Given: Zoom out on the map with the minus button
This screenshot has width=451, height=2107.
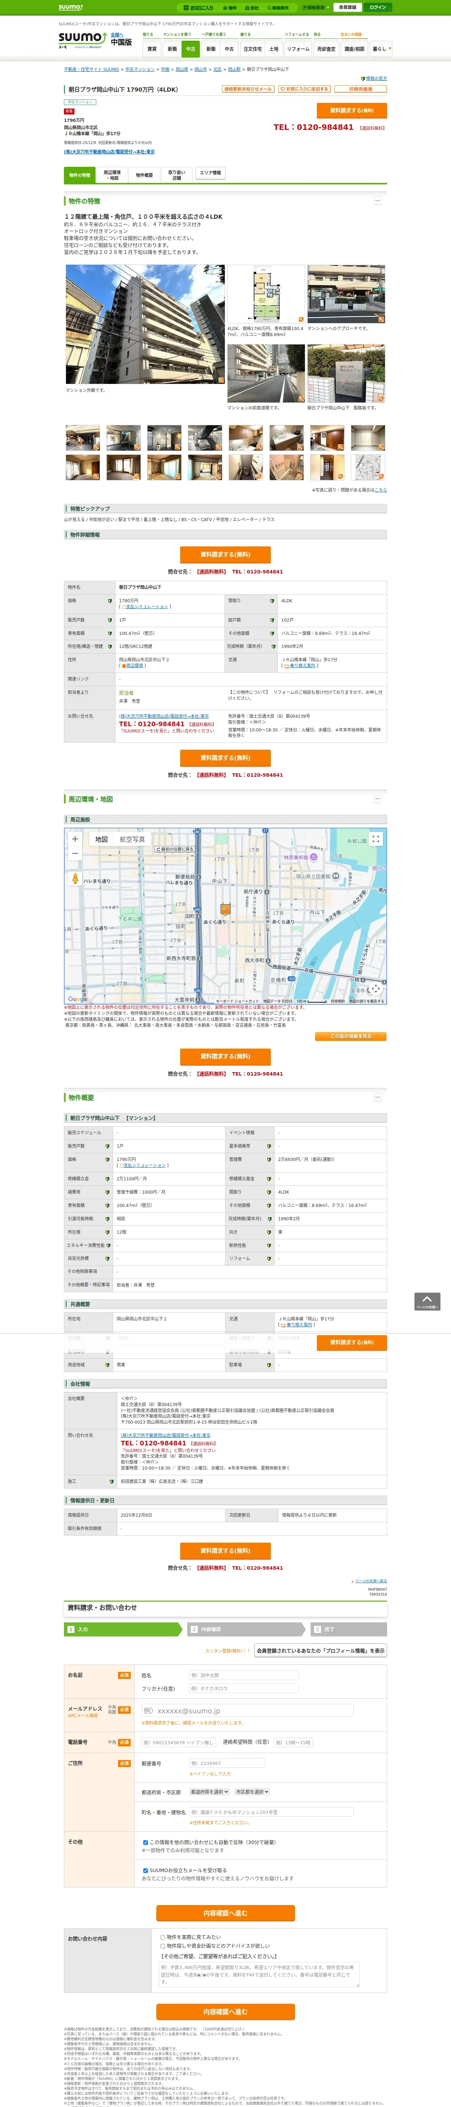Looking at the screenshot, I should pos(75,853).
